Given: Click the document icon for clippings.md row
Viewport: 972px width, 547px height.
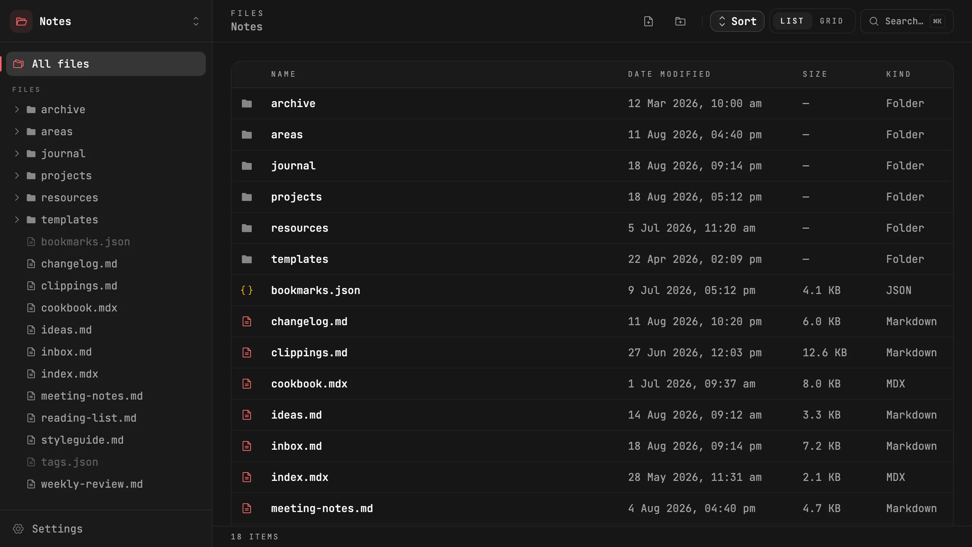Looking at the screenshot, I should click(x=247, y=353).
